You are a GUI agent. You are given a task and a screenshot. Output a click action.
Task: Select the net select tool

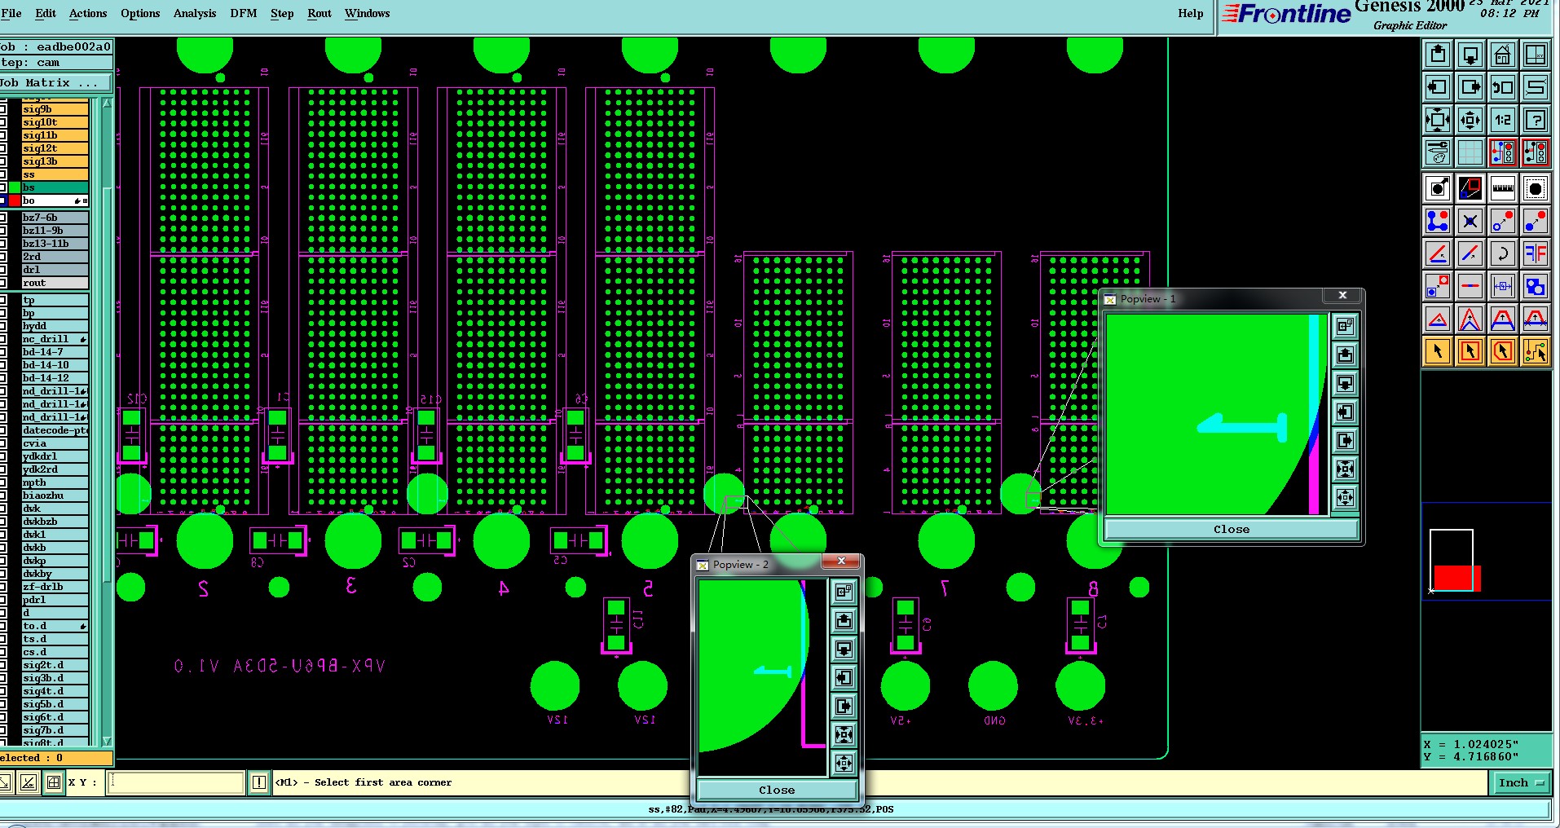[x=1536, y=351]
